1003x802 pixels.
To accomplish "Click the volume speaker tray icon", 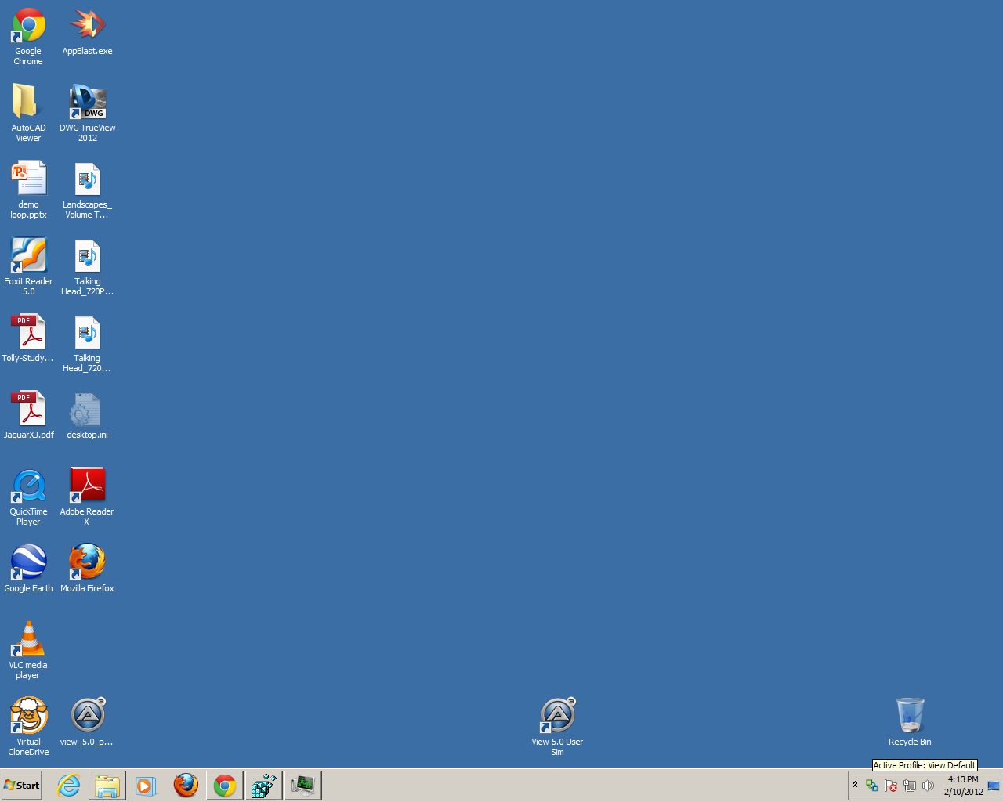I will (929, 786).
